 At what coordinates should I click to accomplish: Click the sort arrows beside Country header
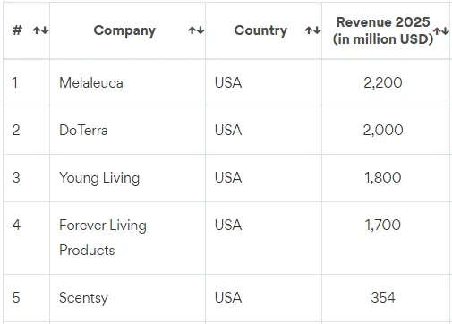(312, 30)
